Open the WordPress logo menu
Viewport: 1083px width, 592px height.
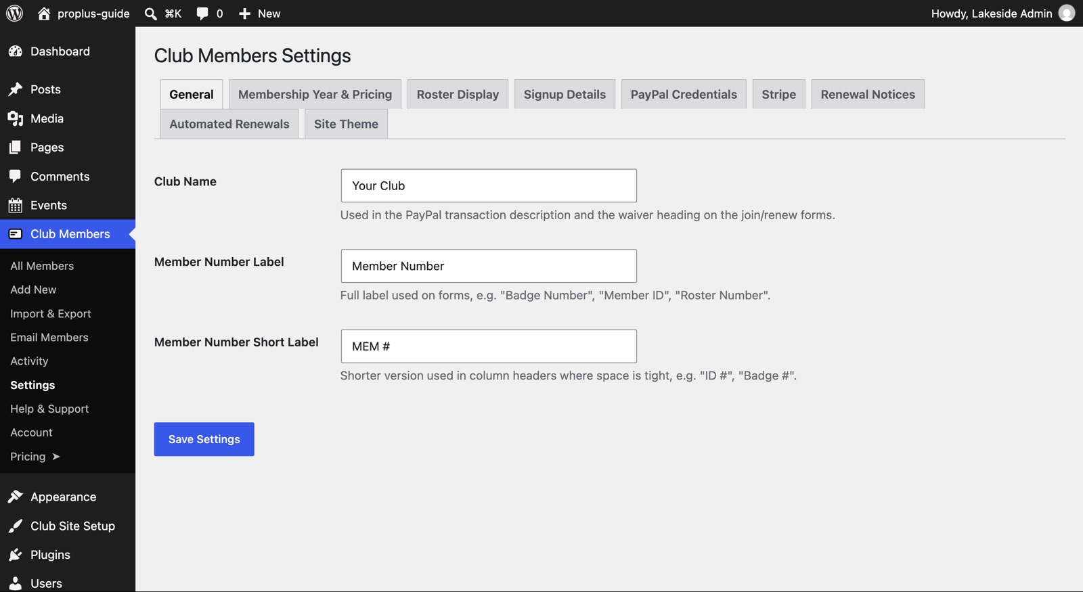point(14,14)
